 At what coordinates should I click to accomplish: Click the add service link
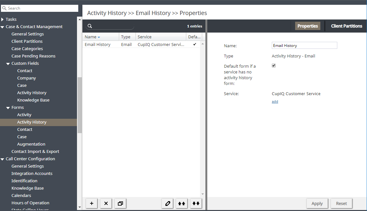coord(275,102)
